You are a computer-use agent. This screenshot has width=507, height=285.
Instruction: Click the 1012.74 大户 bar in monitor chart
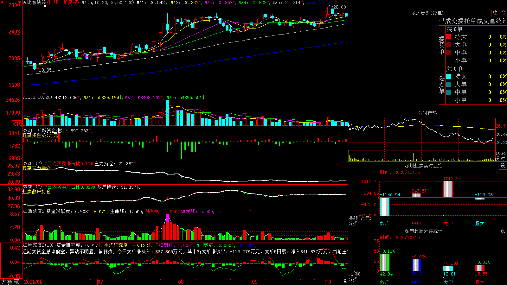(448, 189)
